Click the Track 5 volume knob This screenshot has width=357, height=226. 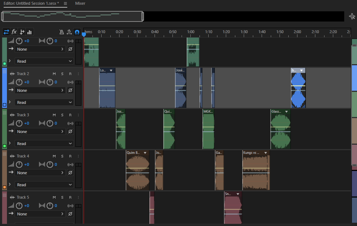19,206
